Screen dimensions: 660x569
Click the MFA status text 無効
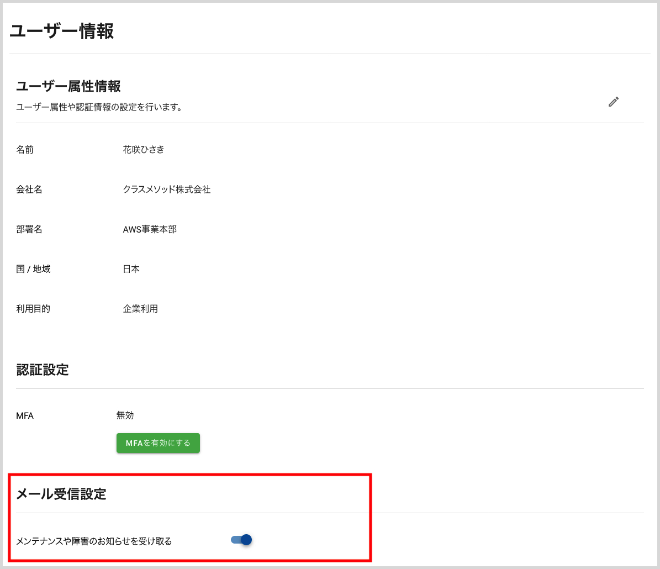[x=125, y=415]
